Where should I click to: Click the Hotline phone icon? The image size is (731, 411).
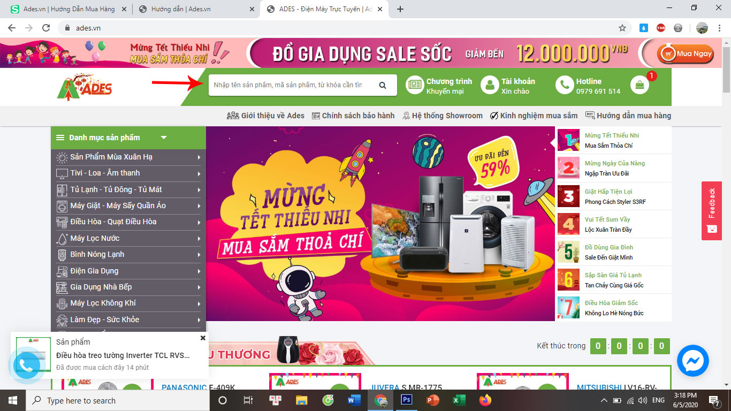tap(565, 85)
